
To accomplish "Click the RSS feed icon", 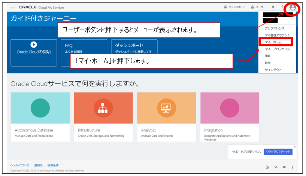I will 267,167.
